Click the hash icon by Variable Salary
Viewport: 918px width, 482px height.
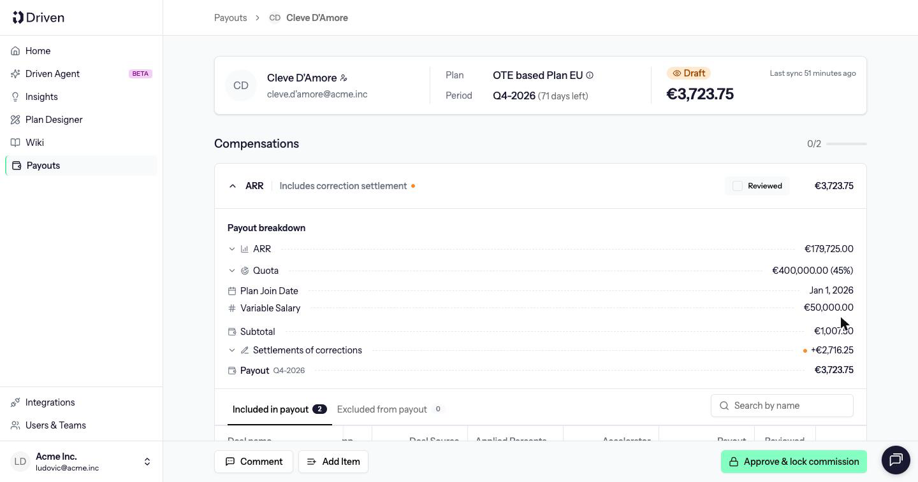tap(232, 308)
